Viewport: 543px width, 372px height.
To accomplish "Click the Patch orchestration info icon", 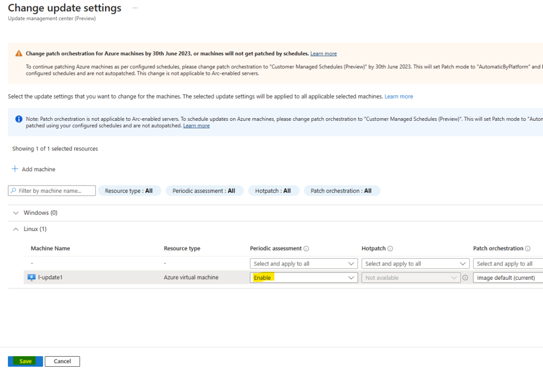I will [x=528, y=249].
